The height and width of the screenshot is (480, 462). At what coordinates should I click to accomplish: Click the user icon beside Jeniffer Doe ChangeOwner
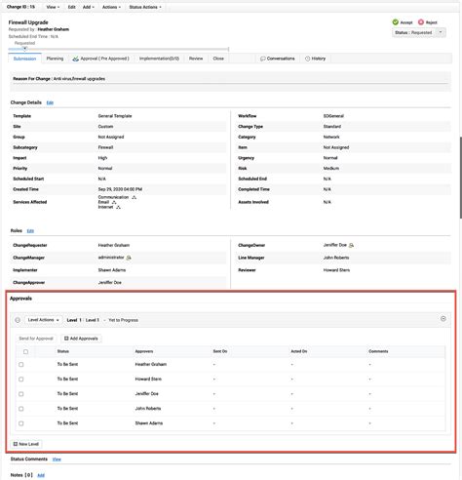point(351,245)
